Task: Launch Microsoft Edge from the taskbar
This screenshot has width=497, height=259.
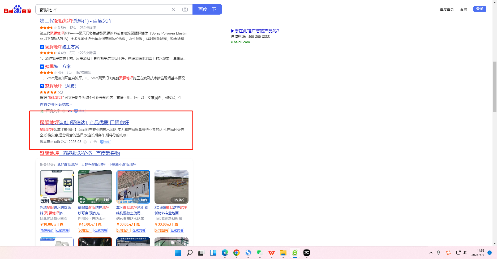Action: click(225, 253)
